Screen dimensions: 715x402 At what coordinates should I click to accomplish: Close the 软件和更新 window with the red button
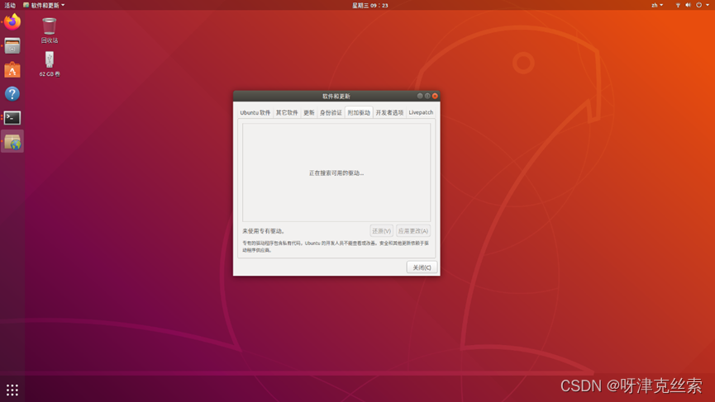click(x=435, y=96)
